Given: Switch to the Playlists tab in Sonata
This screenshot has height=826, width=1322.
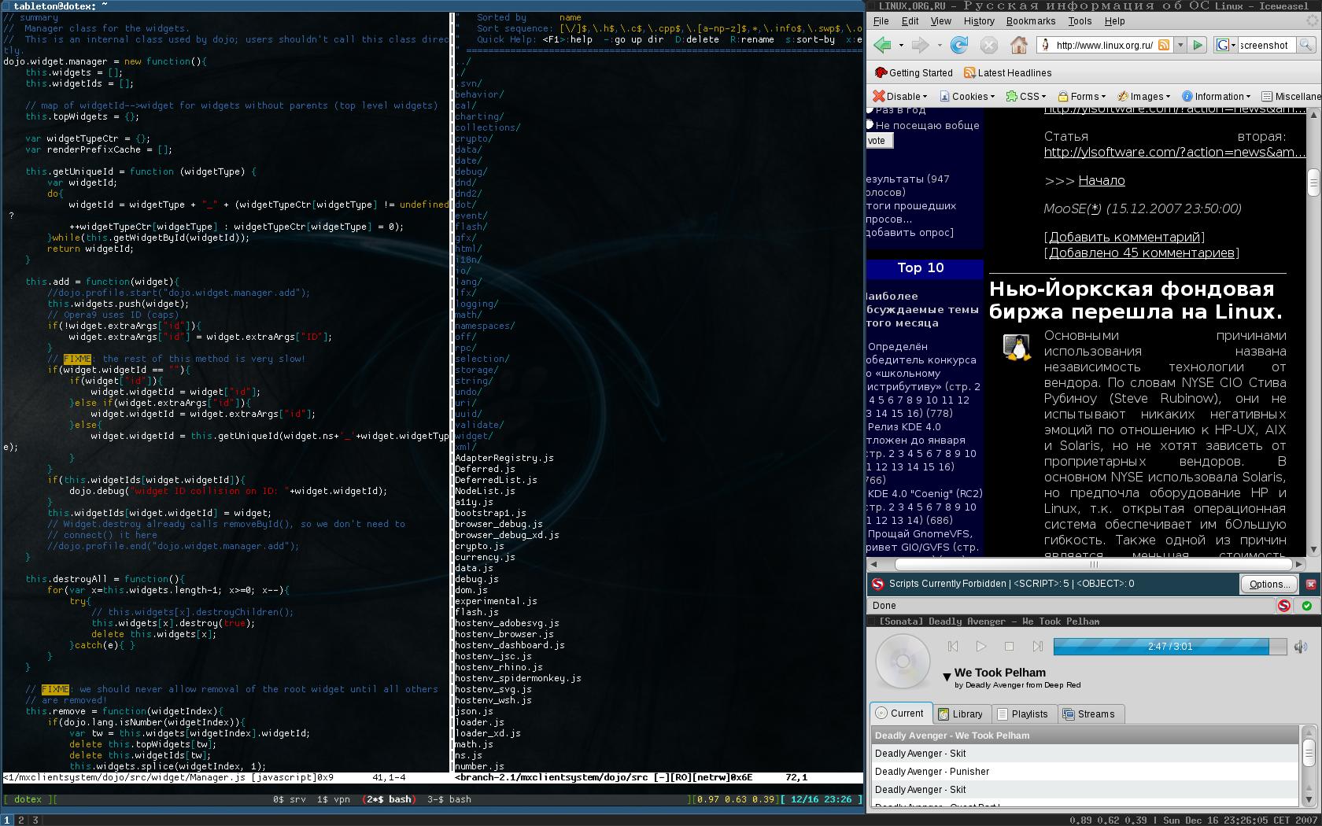Looking at the screenshot, I should (1022, 714).
